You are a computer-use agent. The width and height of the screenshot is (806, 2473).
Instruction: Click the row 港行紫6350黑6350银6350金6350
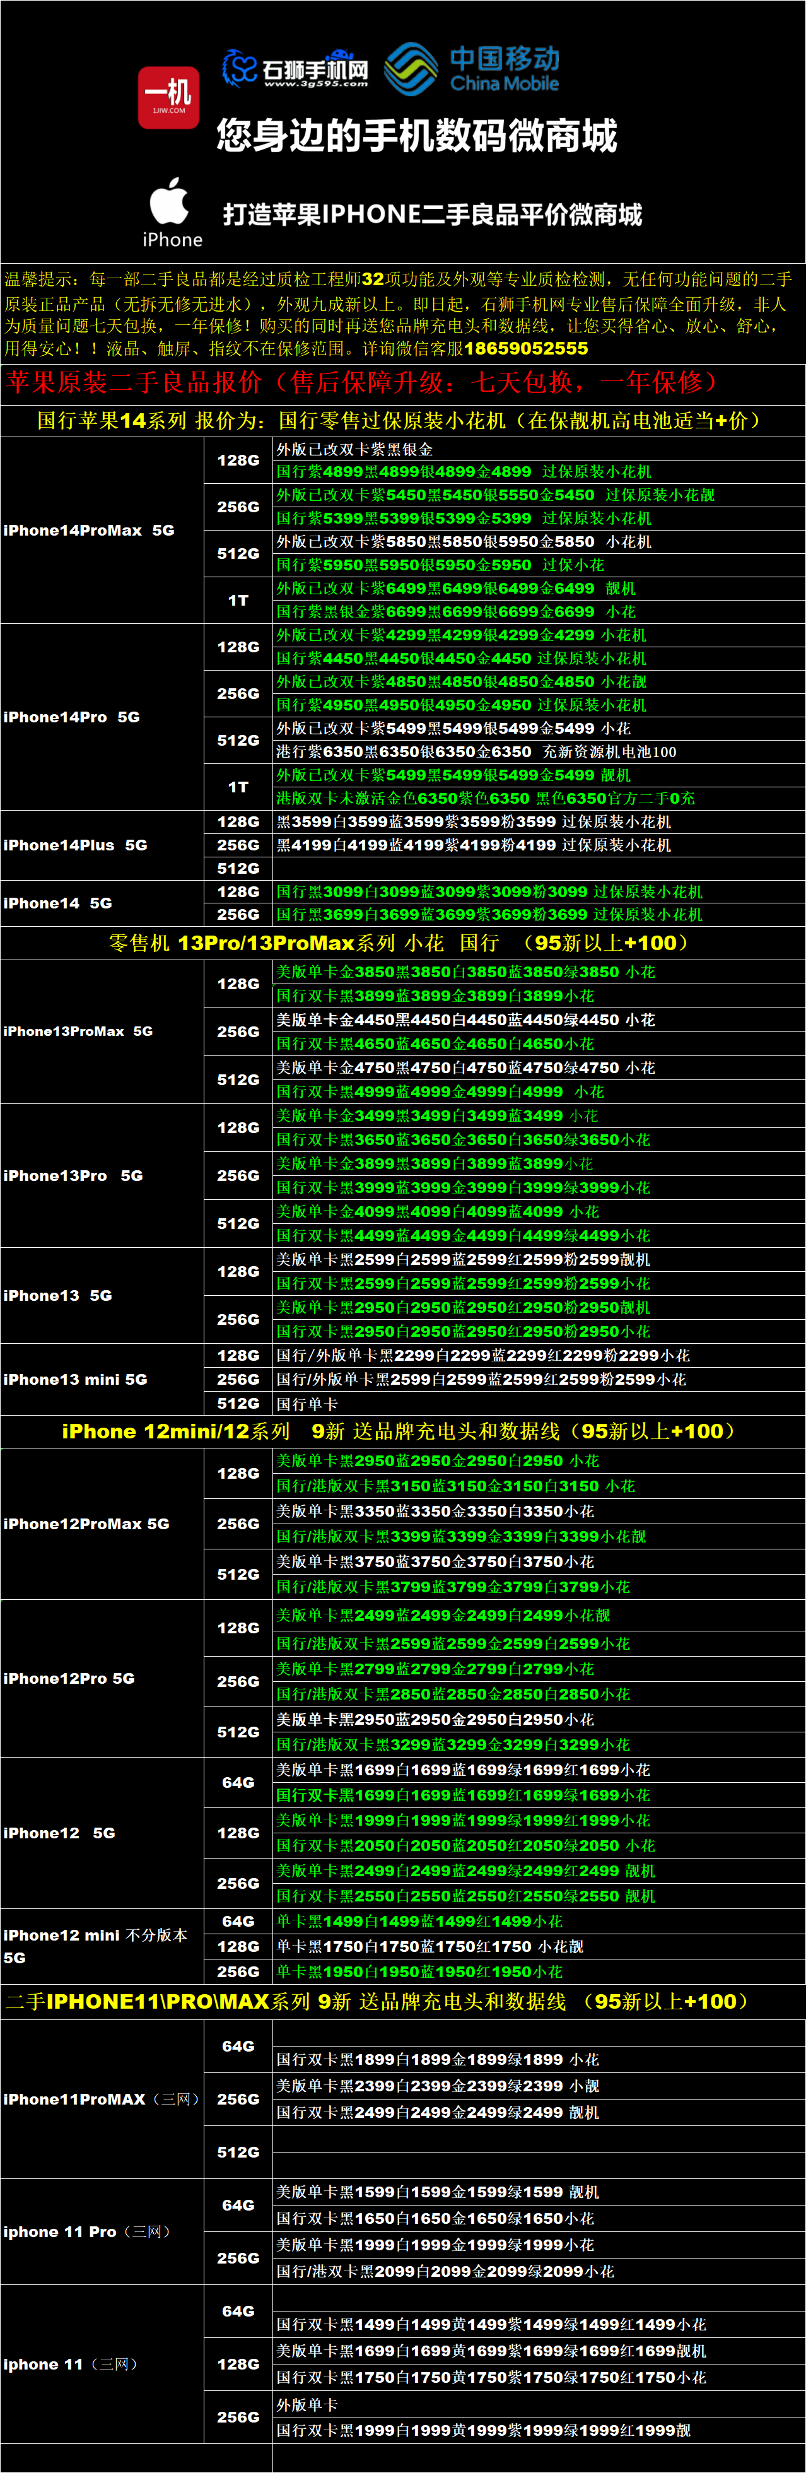[x=539, y=752]
